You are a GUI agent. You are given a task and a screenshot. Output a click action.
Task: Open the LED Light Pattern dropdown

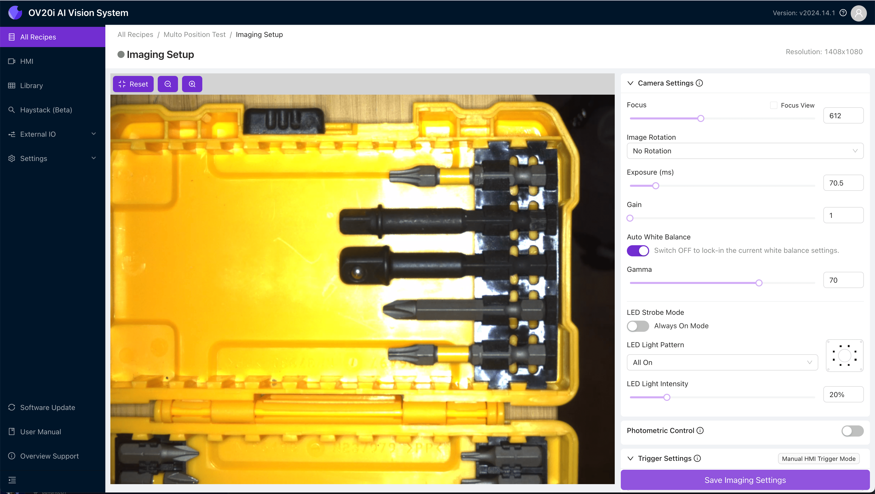tap(722, 362)
